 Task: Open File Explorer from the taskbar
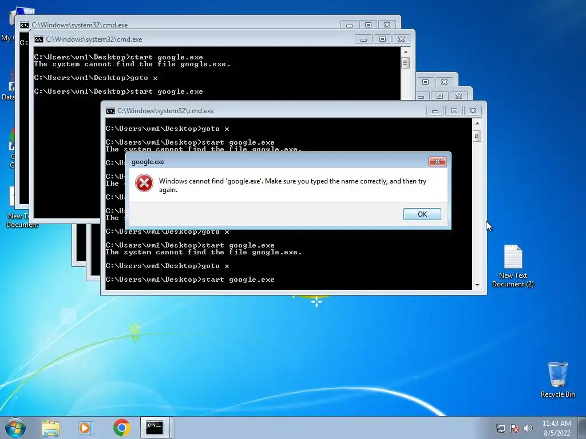pyautogui.click(x=51, y=428)
